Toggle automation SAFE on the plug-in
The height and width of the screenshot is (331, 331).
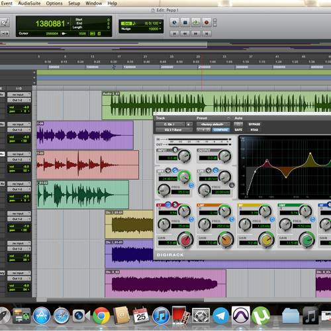(238, 130)
